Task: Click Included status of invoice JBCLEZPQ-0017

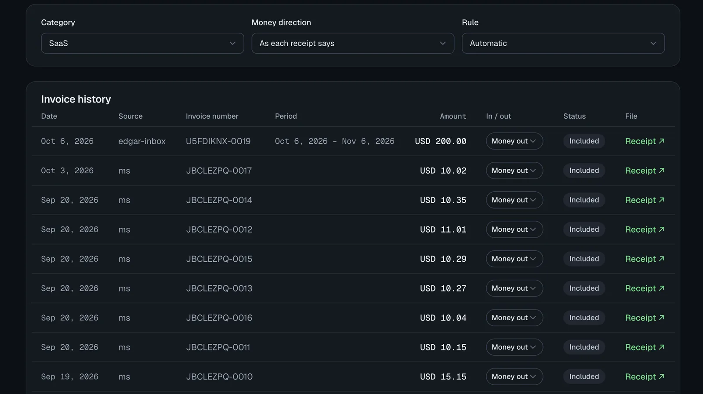Action: point(584,171)
